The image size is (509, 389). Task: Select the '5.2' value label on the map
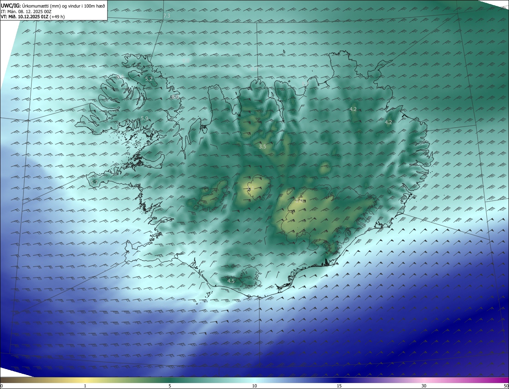[x=149, y=79]
